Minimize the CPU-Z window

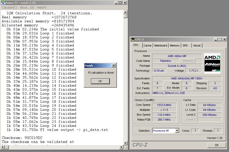tap(216, 39)
